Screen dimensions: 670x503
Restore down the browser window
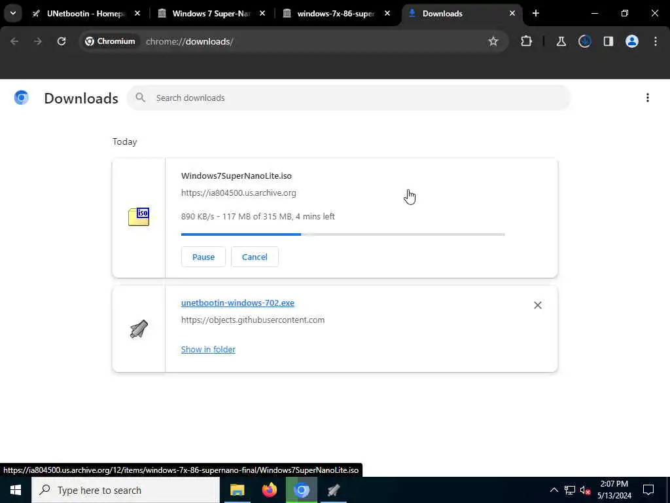(x=625, y=13)
